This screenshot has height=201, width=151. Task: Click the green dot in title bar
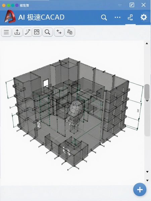[8, 5]
